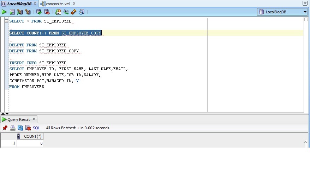The image size is (310, 175).
Task: Click the COUNT(*) result cell showing 0
Action: coord(30,143)
